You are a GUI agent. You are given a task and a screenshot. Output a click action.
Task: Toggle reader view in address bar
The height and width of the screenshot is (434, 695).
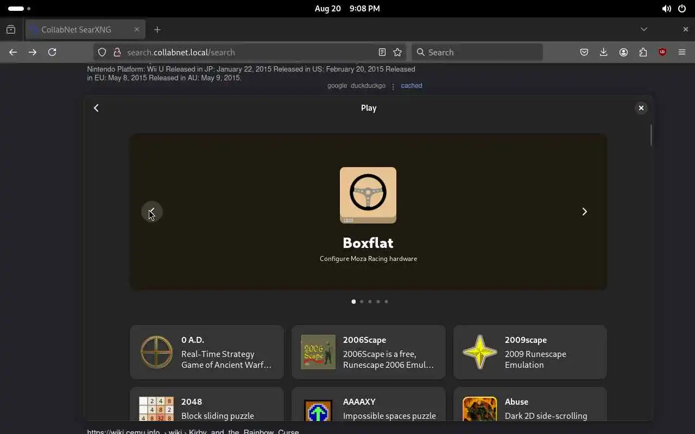[382, 52]
